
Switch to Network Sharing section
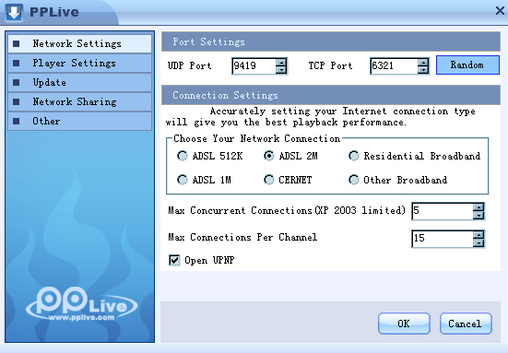pos(79,102)
